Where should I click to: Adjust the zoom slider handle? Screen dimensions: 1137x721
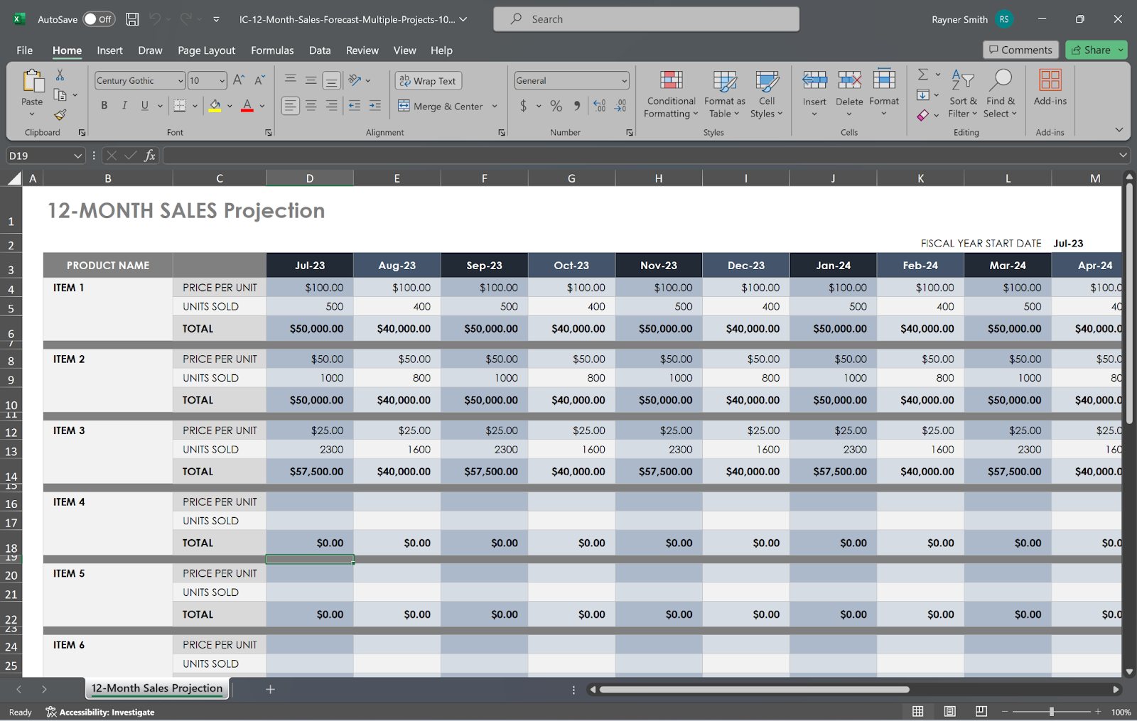coord(1052,711)
